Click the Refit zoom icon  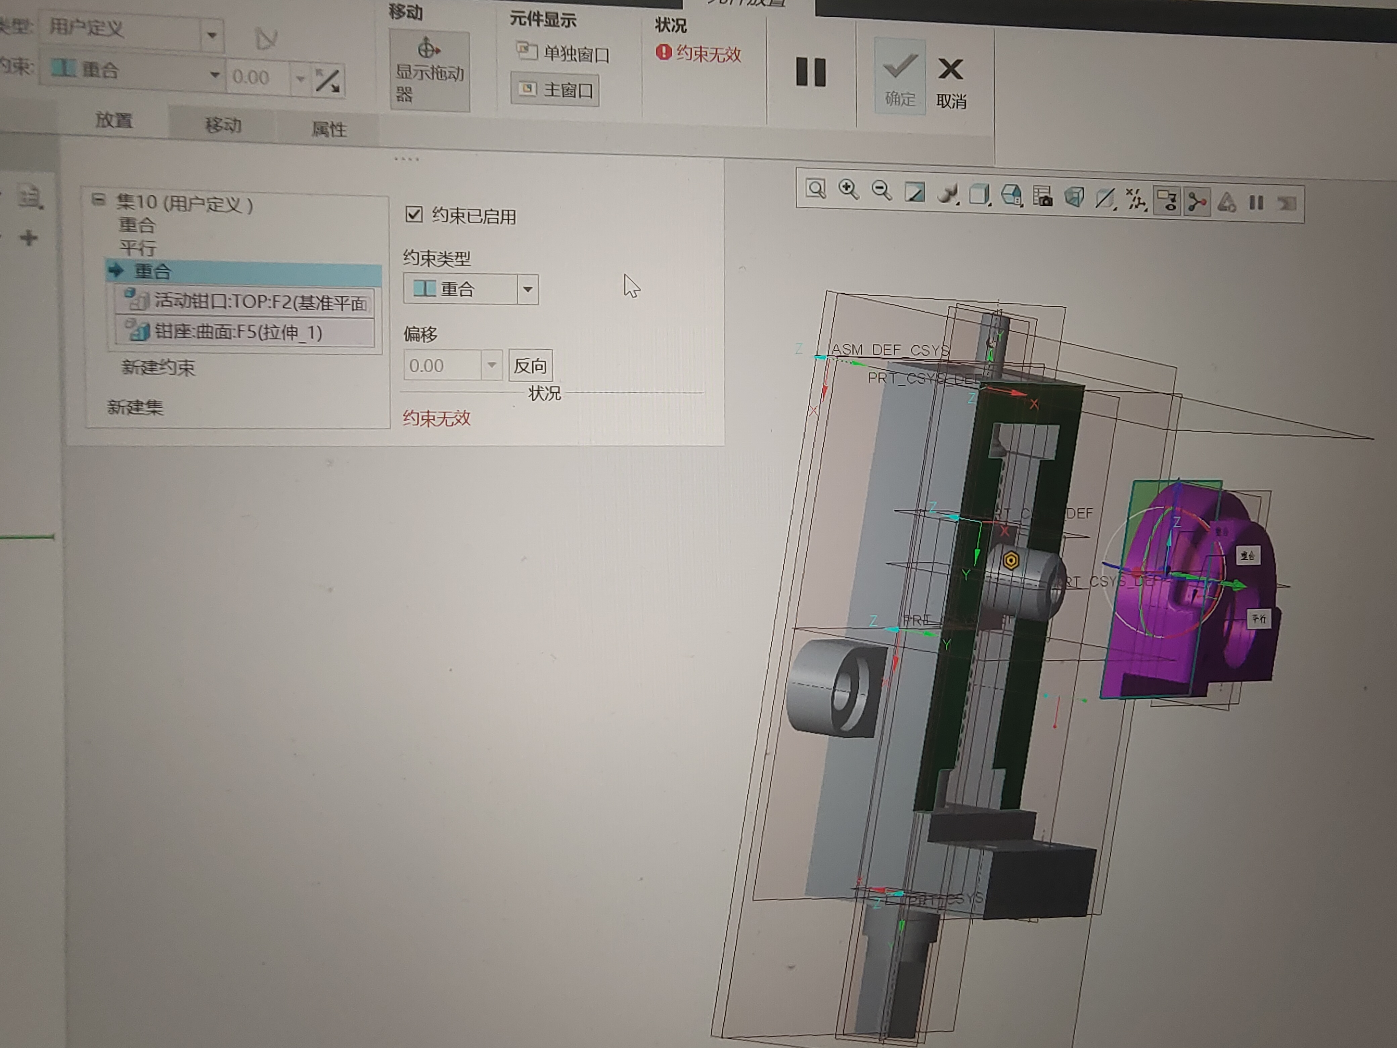pyautogui.click(x=815, y=189)
